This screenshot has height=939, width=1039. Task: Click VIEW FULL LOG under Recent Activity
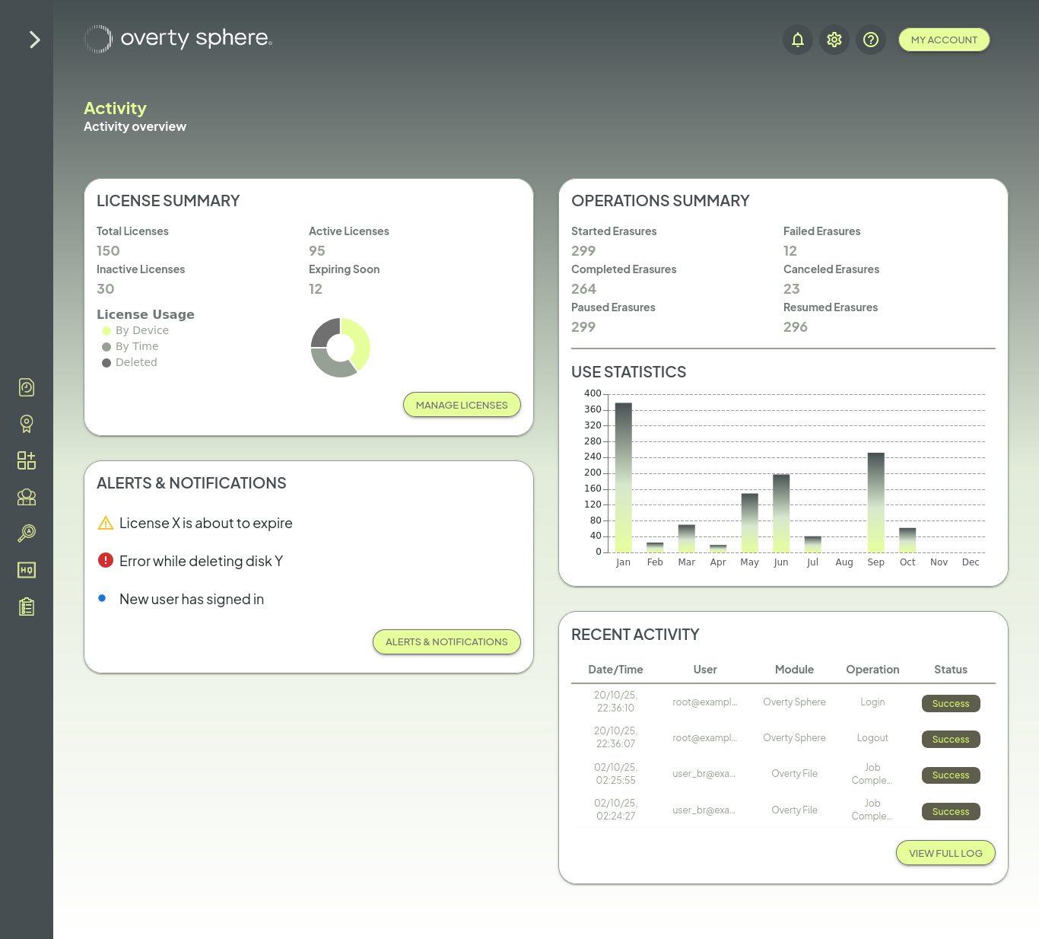point(945,853)
